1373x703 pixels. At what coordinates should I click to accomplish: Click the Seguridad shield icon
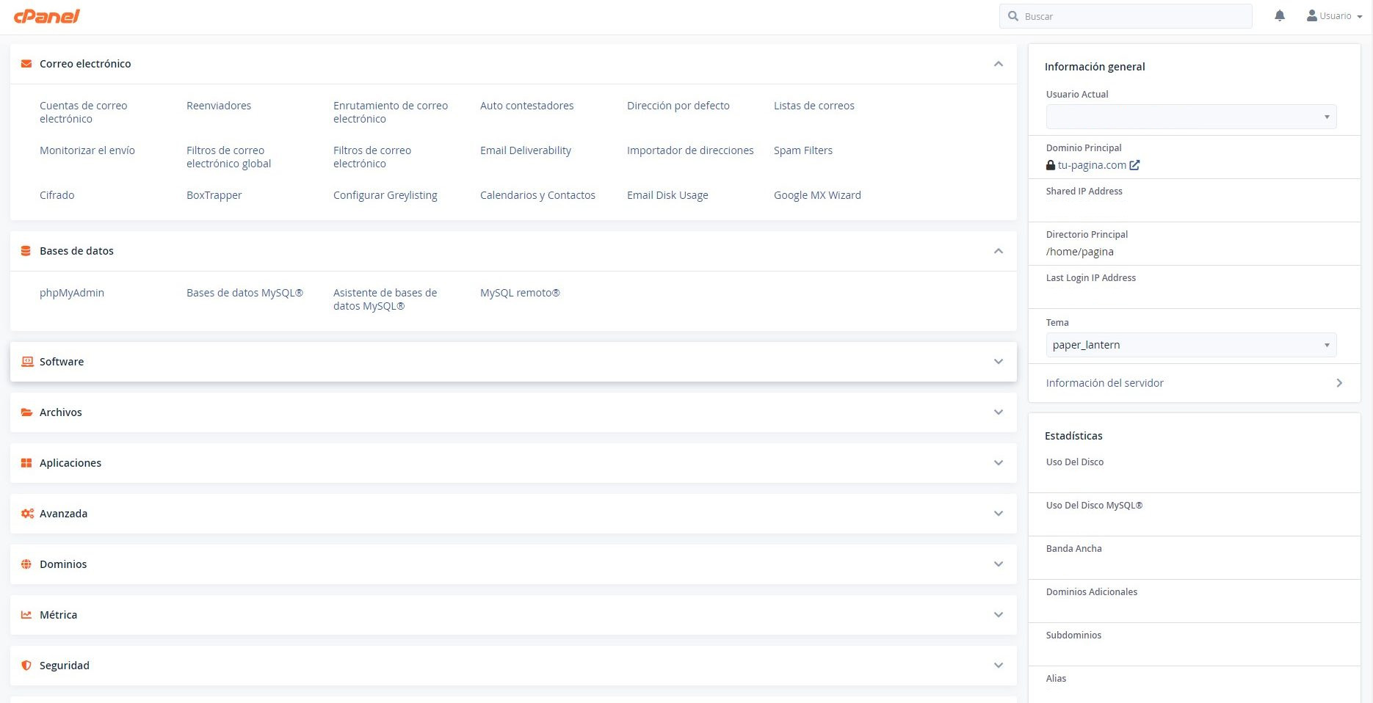coord(26,666)
